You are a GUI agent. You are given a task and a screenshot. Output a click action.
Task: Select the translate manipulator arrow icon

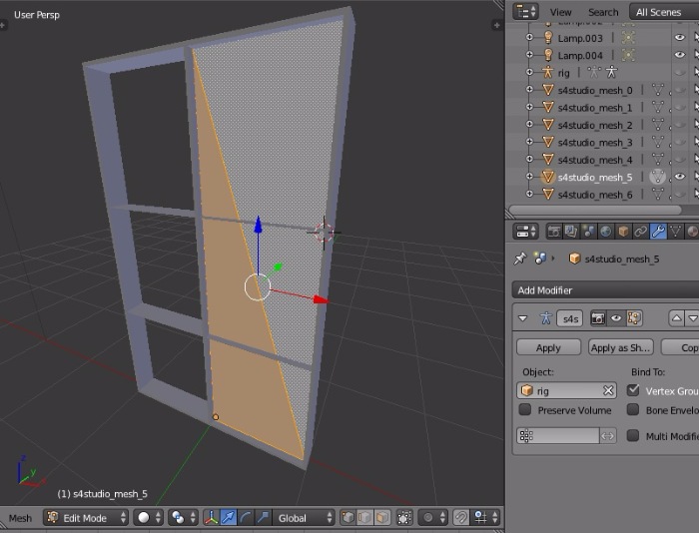tap(229, 518)
